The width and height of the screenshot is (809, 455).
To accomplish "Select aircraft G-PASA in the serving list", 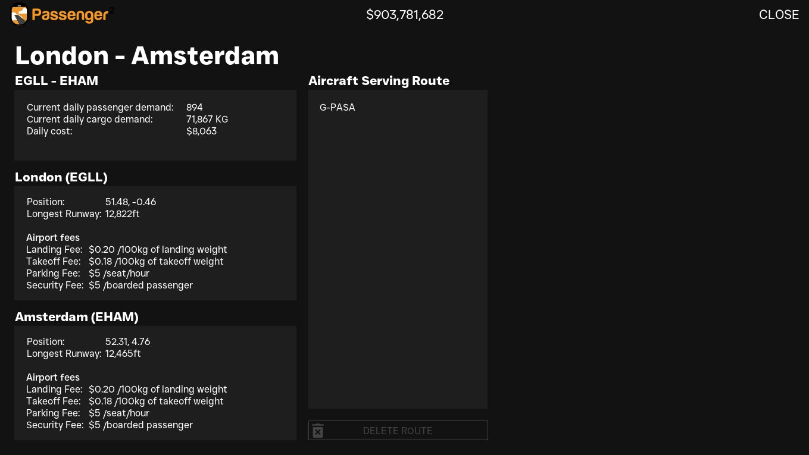I will tap(338, 108).
